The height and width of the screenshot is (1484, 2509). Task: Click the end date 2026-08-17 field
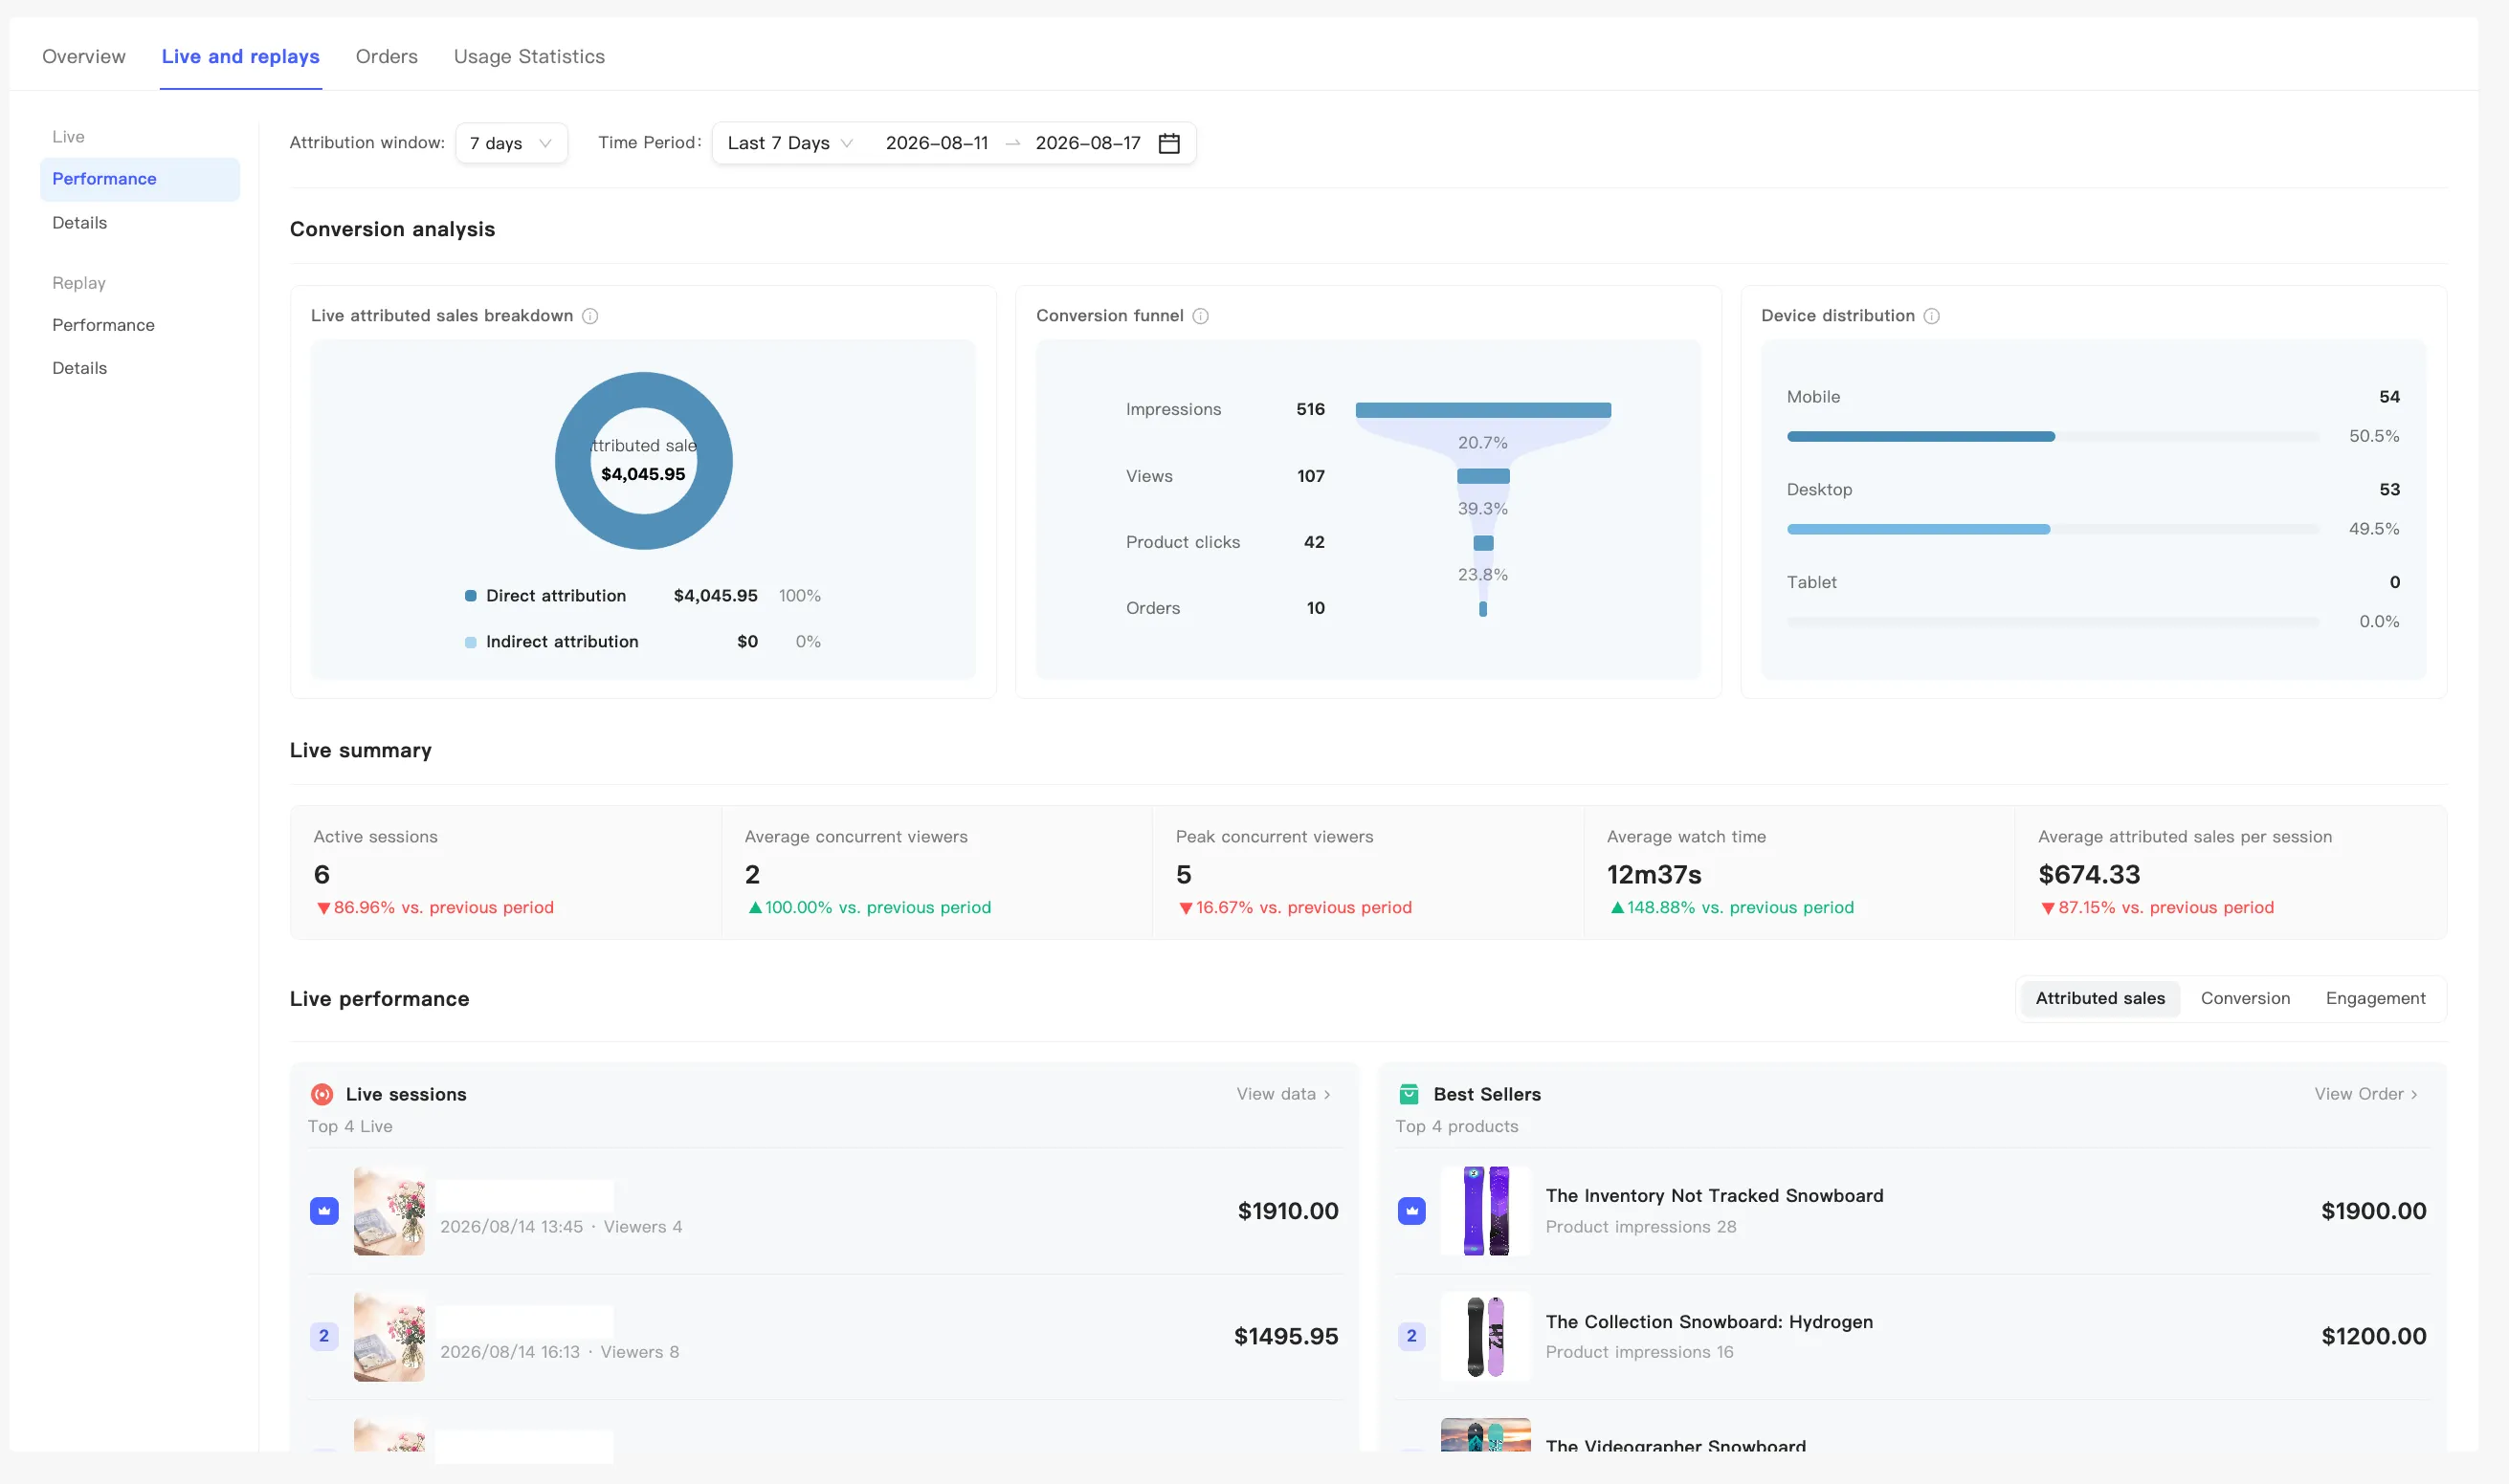click(x=1088, y=143)
